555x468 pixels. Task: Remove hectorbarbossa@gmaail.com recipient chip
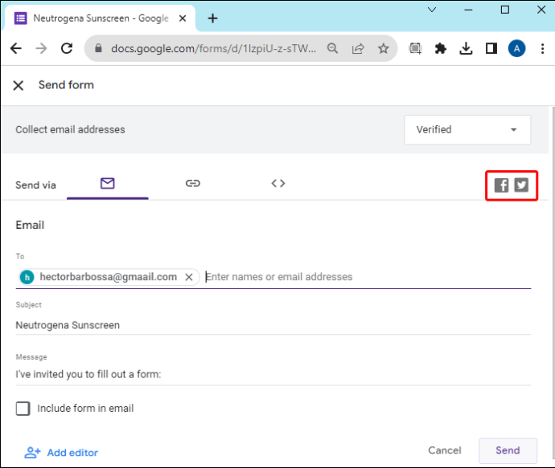click(189, 277)
